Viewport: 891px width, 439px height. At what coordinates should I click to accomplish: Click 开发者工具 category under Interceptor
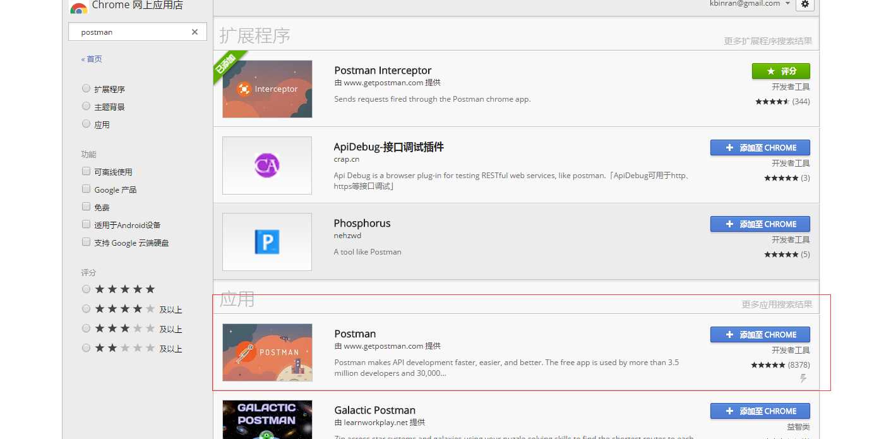791,87
